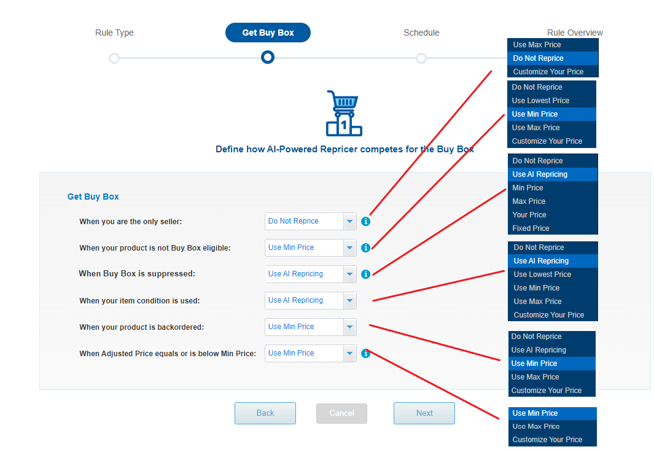Choose Max Price in the suppressed options list
The height and width of the screenshot is (452, 654).
click(553, 201)
